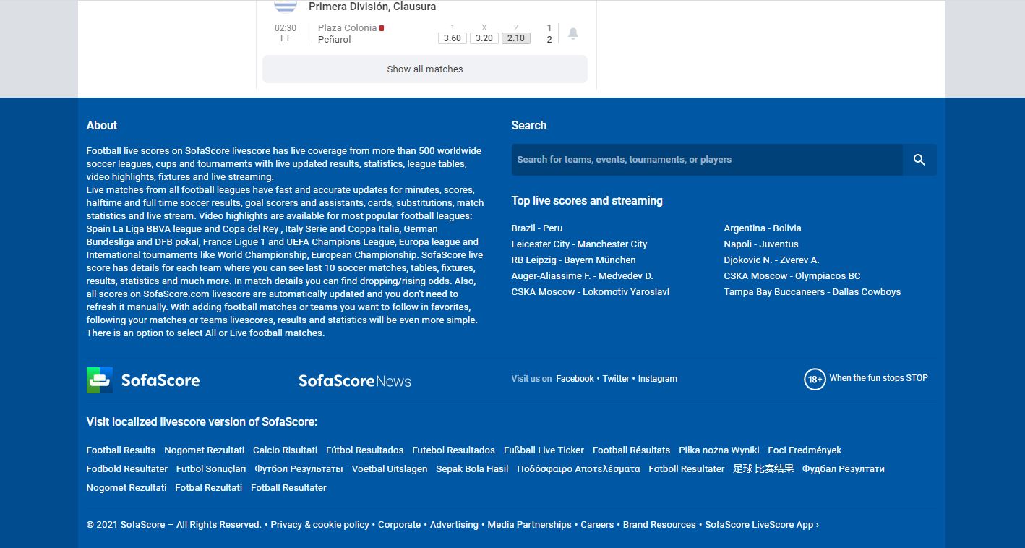This screenshot has width=1025, height=548.
Task: Open Auger-Aliassime F. - Medvedev D. match
Action: point(582,276)
